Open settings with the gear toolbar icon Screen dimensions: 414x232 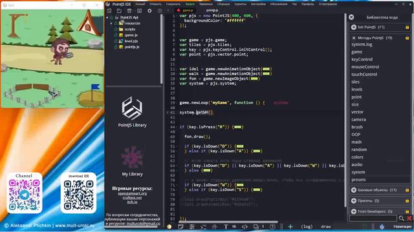click(149, 11)
